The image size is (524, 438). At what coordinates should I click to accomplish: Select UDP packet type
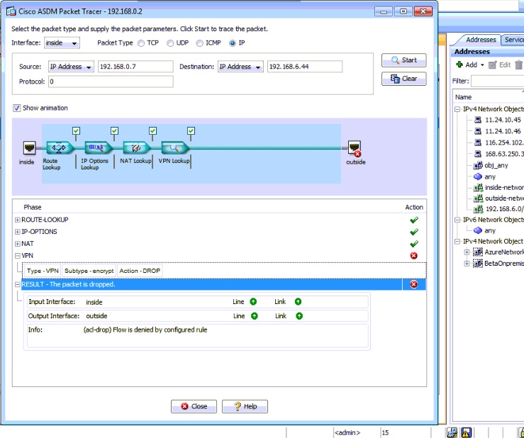[170, 43]
